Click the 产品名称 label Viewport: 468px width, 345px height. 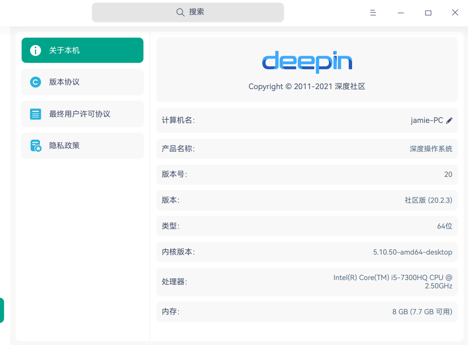click(178, 149)
